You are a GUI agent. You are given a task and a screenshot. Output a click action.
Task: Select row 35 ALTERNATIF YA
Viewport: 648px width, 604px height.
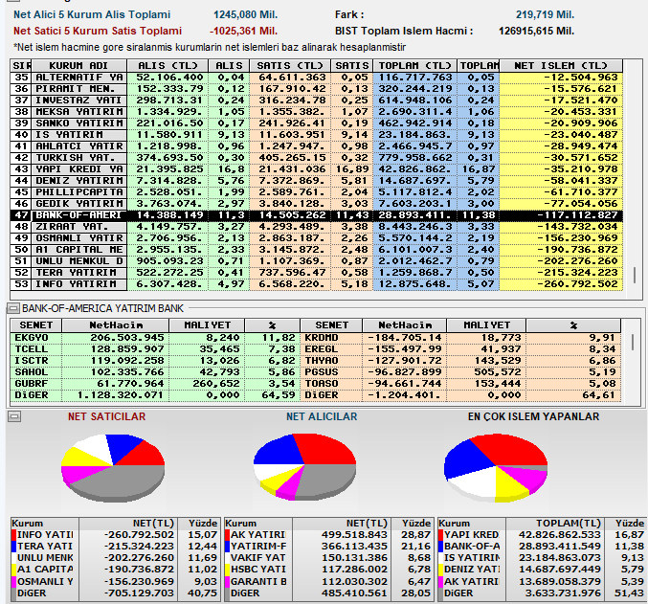(x=317, y=78)
